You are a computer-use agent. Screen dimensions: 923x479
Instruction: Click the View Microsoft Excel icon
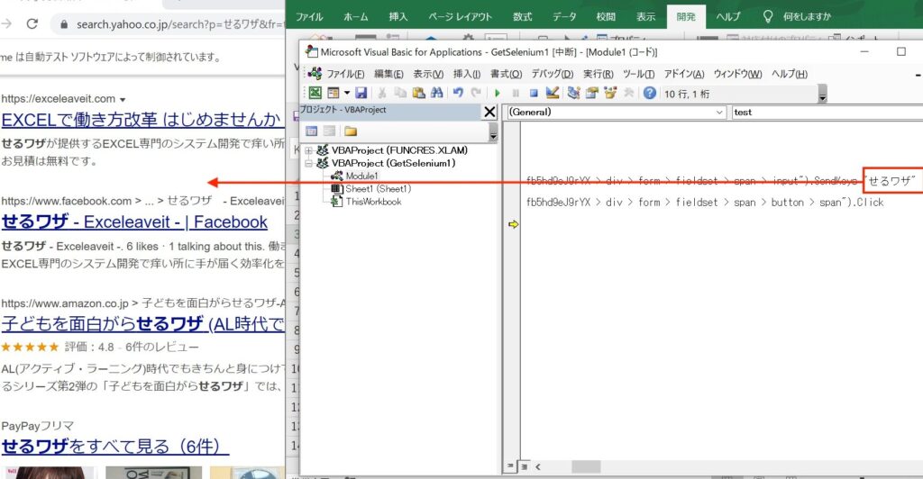tap(315, 93)
